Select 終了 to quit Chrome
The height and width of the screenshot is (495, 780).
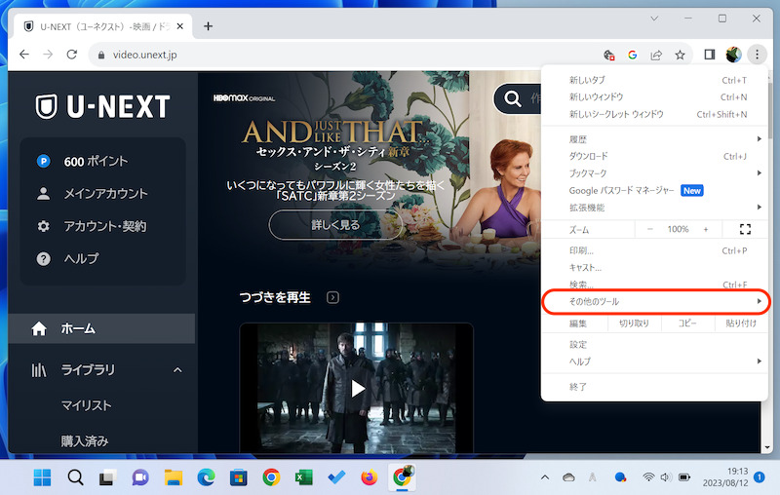pos(654,387)
